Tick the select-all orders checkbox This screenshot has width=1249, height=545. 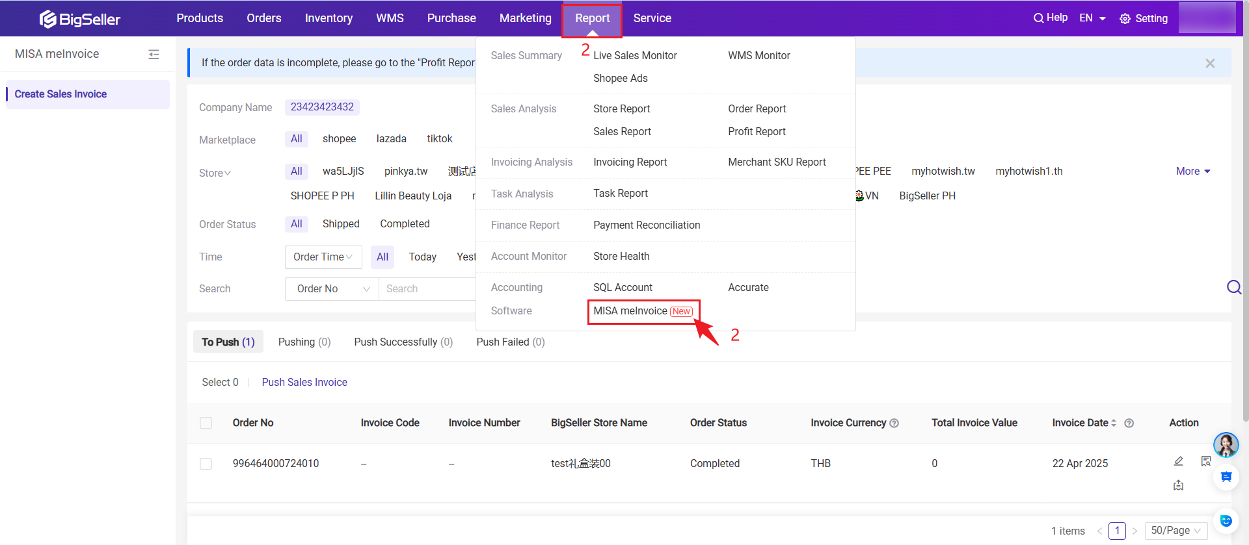(206, 423)
